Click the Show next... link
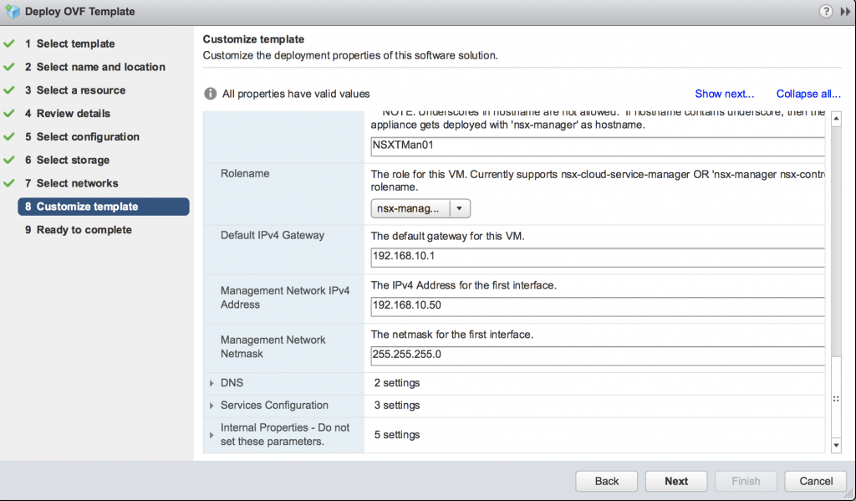Image resolution: width=856 pixels, height=501 pixels. [725, 94]
